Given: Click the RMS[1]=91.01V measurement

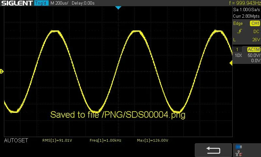Looking at the screenshot, I should pos(57,141).
